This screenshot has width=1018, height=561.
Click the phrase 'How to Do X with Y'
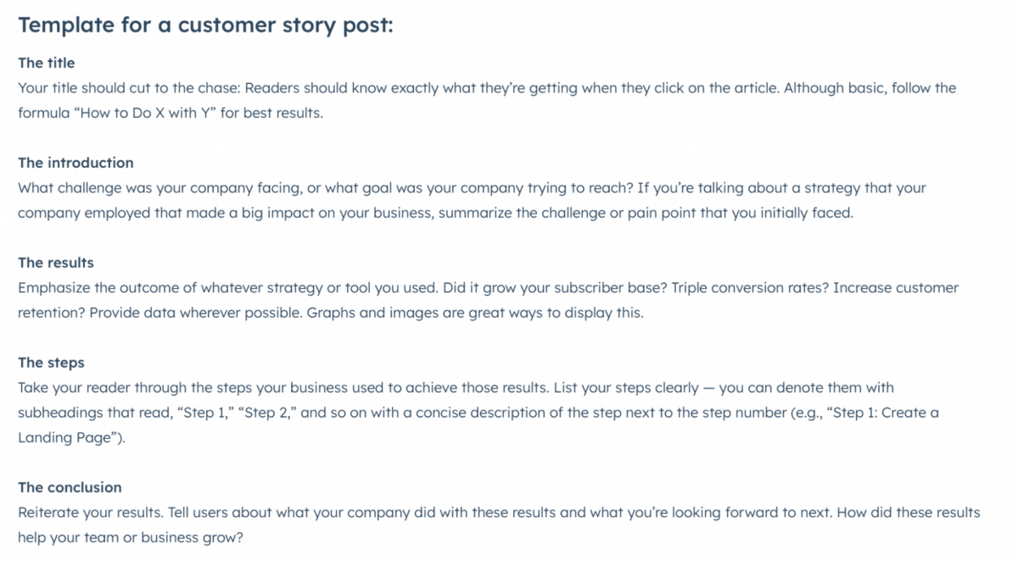pos(148,113)
